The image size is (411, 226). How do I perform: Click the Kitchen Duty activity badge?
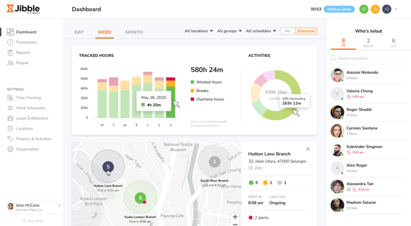coord(339,9)
